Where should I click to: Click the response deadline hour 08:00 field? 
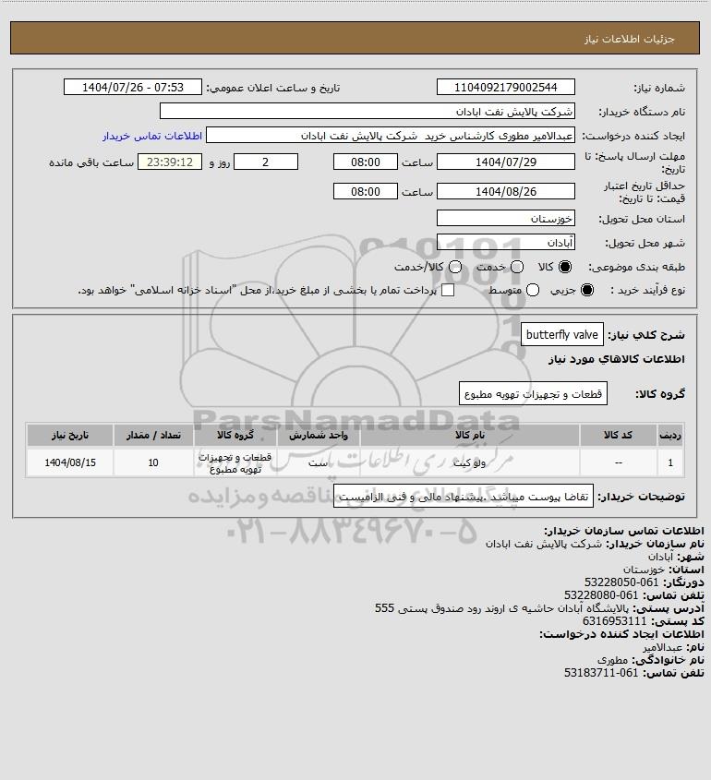(x=366, y=162)
